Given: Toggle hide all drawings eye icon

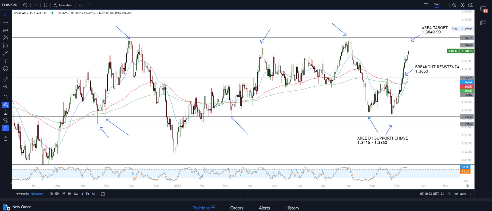Looking at the screenshot, I should (x=5, y=120).
